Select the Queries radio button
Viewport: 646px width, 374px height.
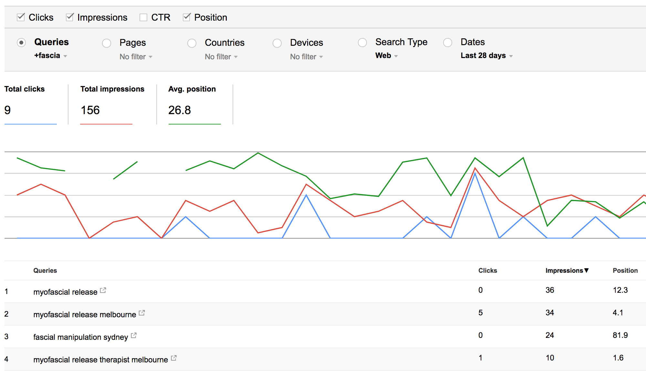[x=21, y=43]
